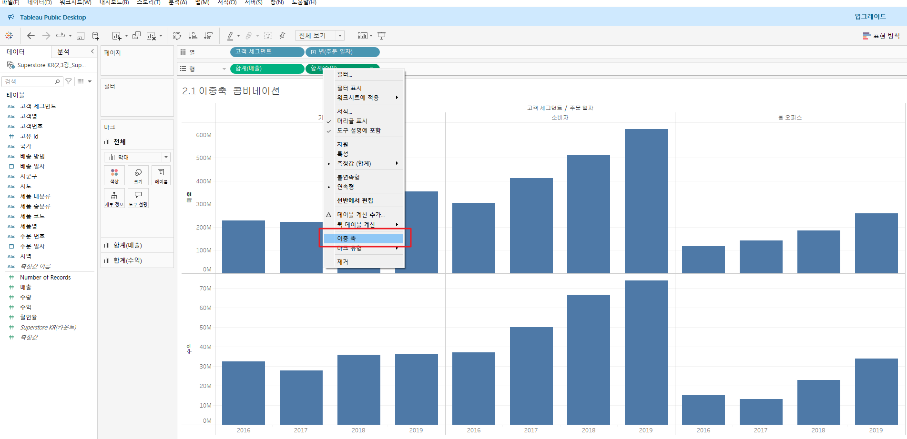Switch to the '분석' pane tab
The height and width of the screenshot is (439, 907).
click(x=63, y=52)
